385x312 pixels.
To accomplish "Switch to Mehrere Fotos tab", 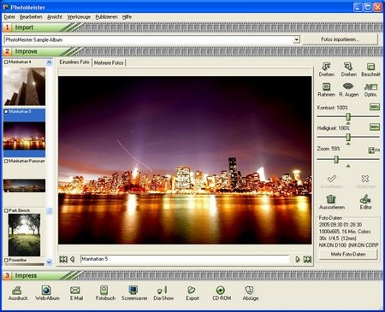I will 109,62.
